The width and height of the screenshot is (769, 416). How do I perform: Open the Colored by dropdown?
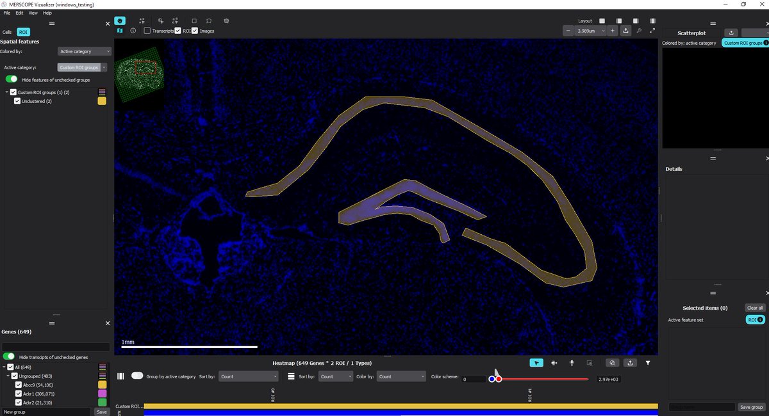85,51
